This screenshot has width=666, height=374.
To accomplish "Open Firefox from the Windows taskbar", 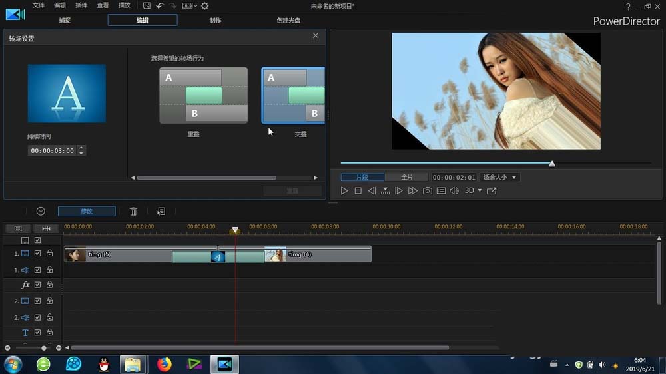I will pyautogui.click(x=164, y=364).
